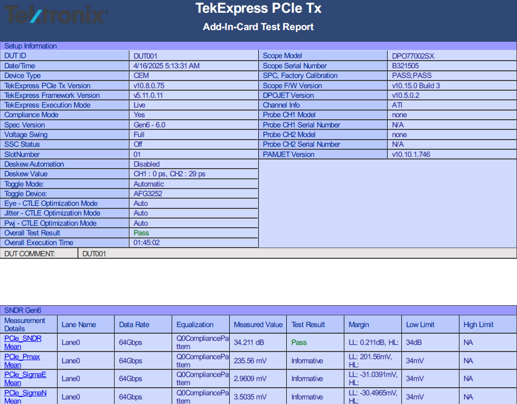Viewport: 517px width, 404px height.
Task: Select deskew value 'CH1 : 0 ps, CH2 : 29 ps'
Action: tap(169, 174)
